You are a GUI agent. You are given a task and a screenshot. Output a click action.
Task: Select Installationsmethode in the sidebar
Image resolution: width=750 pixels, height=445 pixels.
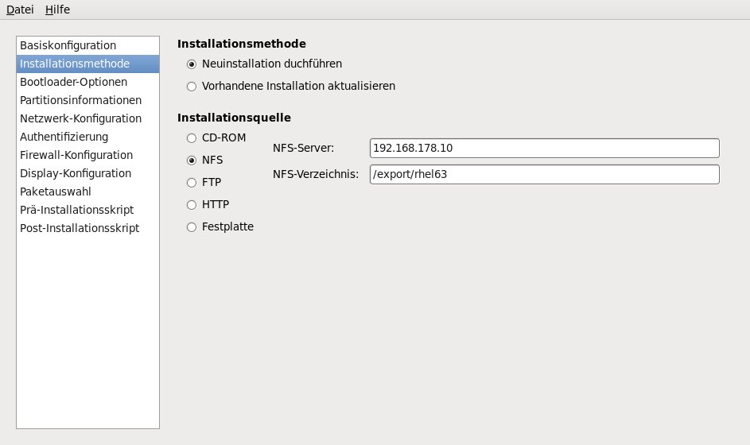click(75, 64)
